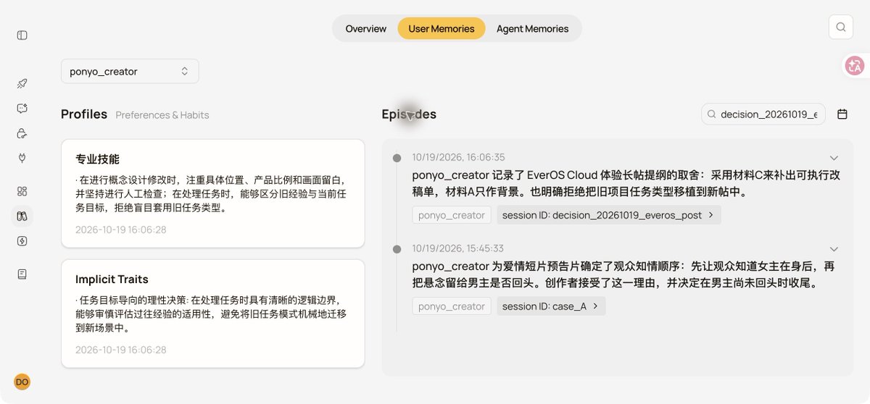Open the chat sparkle icon in sidebar
870x404 pixels.
[x=22, y=109]
